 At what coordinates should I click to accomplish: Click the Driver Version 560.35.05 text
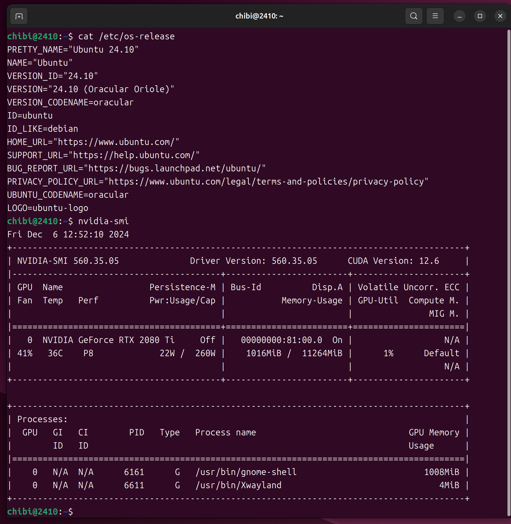(253, 261)
